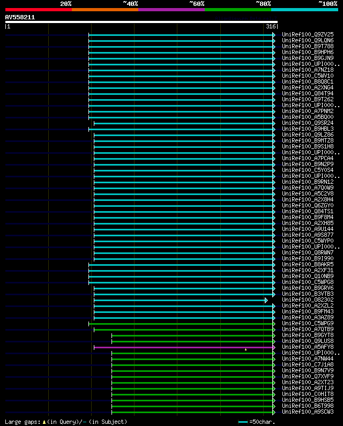
Task: Click the arrowhead ending the A3AZ89 alignment
Action: (x=274, y=318)
